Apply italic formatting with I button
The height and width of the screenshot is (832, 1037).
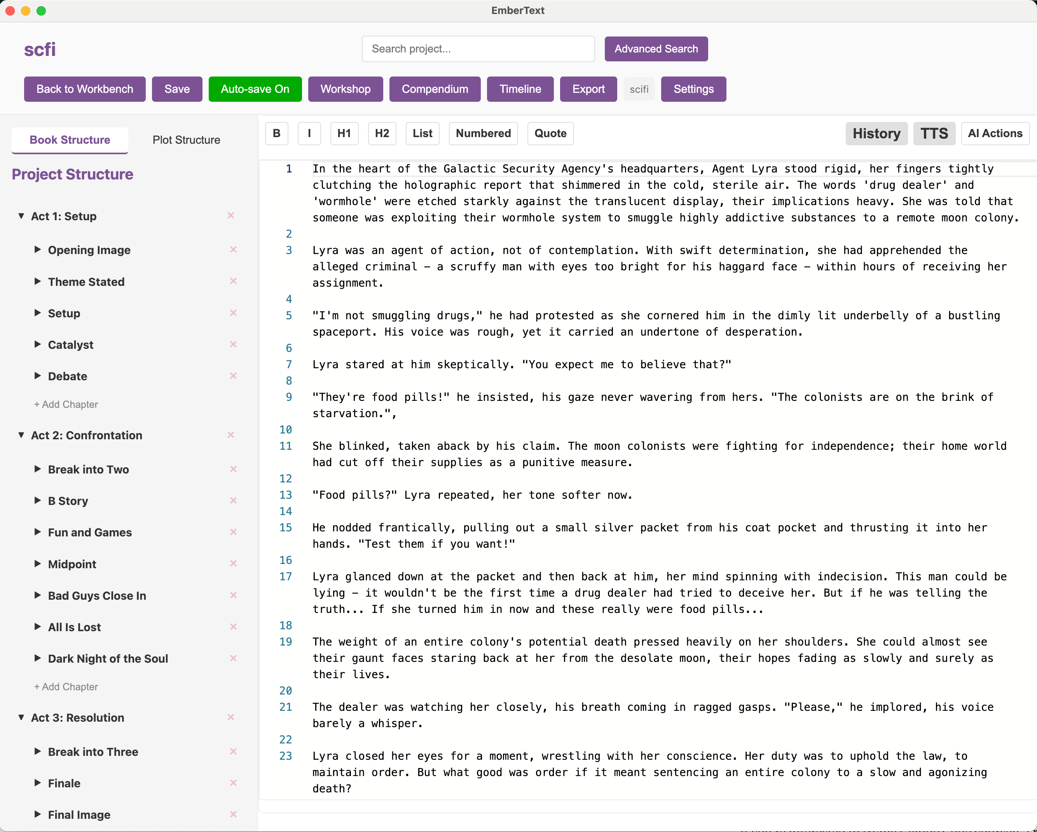(309, 133)
